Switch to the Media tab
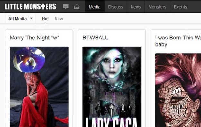 point(95,7)
